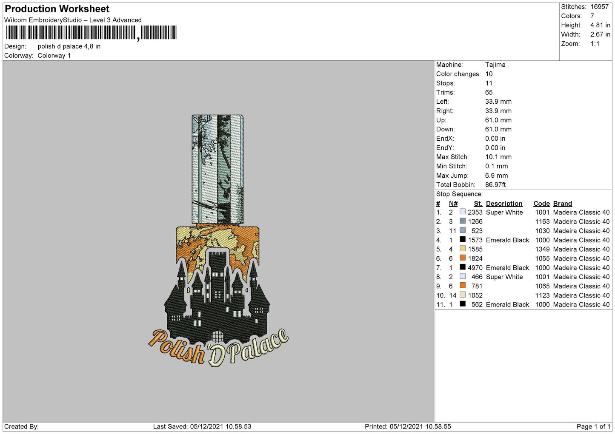Select the 'Page 1 of 1' indicator
This screenshot has height=434, width=615.
(593, 427)
